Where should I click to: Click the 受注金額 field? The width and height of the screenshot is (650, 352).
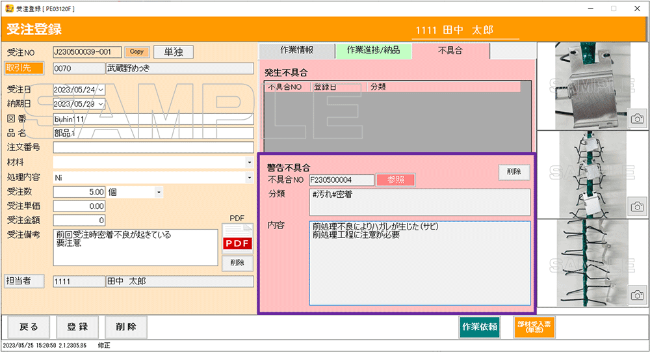pyautogui.click(x=79, y=221)
